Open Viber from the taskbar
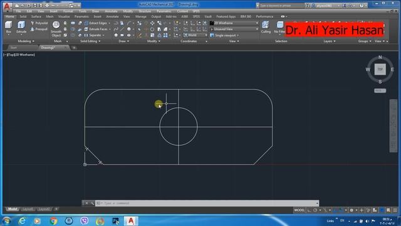The width and height of the screenshot is (401, 226). pyautogui.click(x=85, y=221)
